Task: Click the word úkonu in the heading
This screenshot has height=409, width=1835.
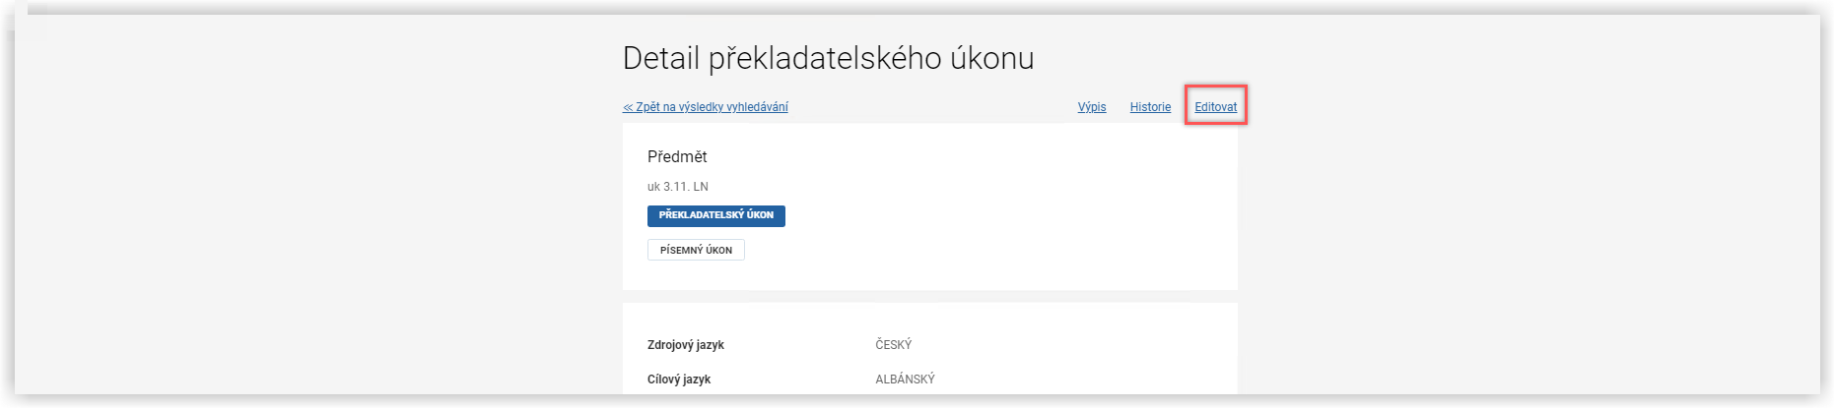Action: tap(992, 58)
